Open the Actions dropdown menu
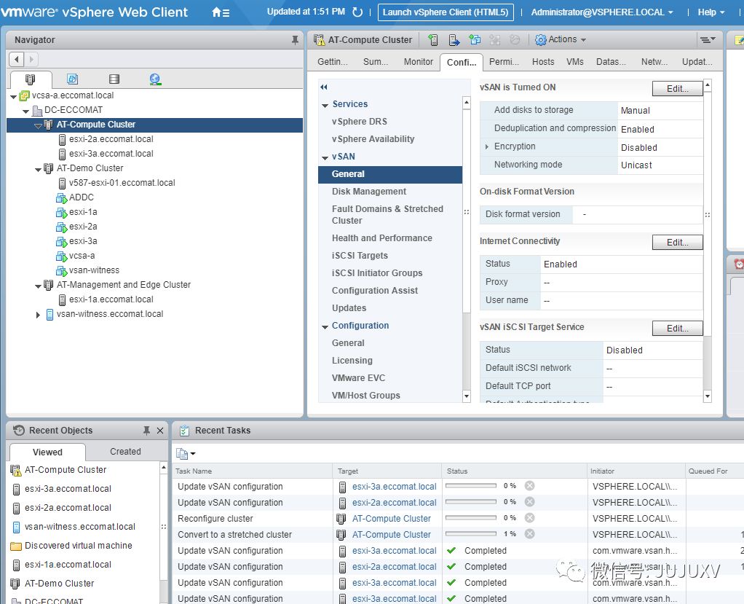The width and height of the screenshot is (744, 604). (561, 39)
